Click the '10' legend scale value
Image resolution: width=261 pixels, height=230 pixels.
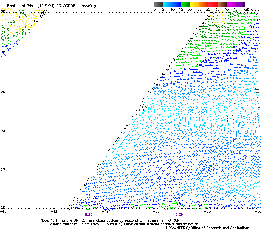pyautogui.click(x=172, y=10)
